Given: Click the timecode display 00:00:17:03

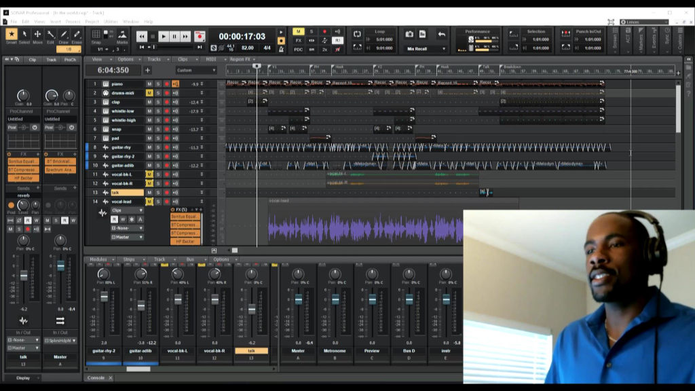Looking at the screenshot, I should pos(242,37).
